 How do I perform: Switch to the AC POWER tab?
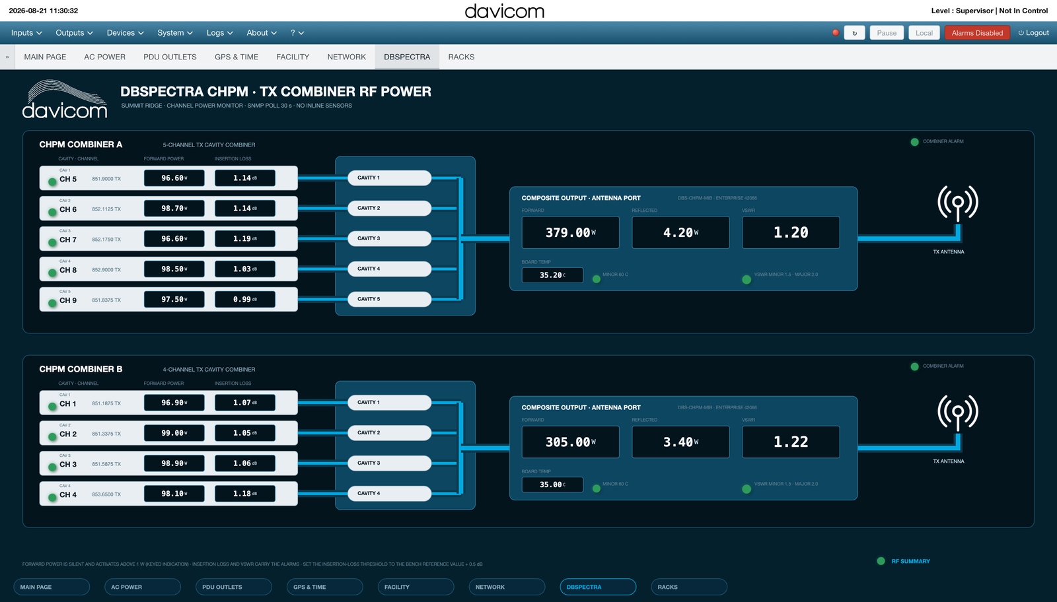(104, 57)
